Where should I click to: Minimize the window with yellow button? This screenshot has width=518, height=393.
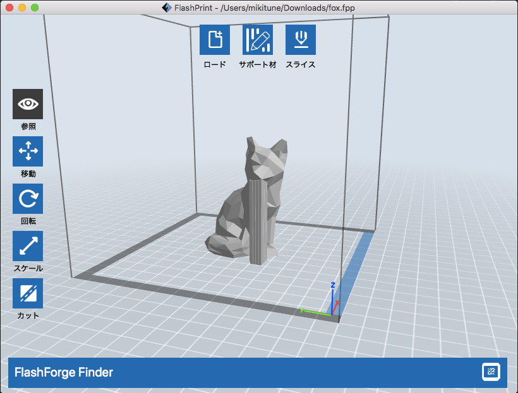(22, 8)
